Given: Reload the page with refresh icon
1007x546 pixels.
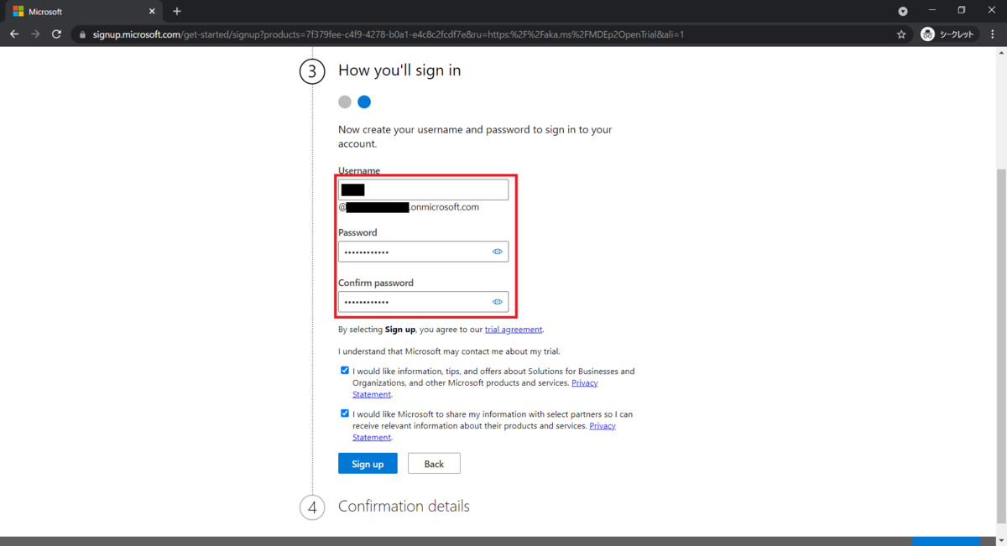Looking at the screenshot, I should pyautogui.click(x=56, y=34).
